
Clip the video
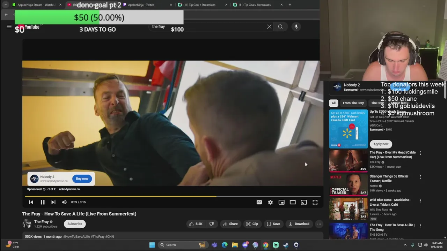click(x=252, y=224)
